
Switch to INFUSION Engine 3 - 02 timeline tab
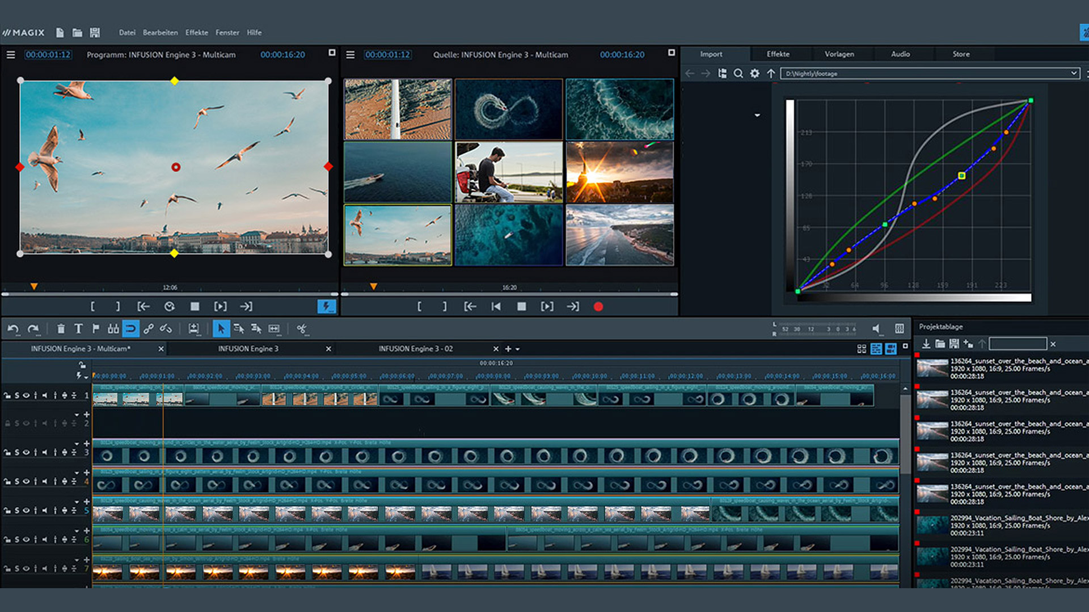coord(415,349)
